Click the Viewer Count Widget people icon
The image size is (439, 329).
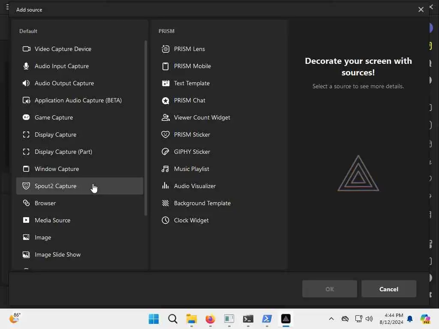click(165, 117)
